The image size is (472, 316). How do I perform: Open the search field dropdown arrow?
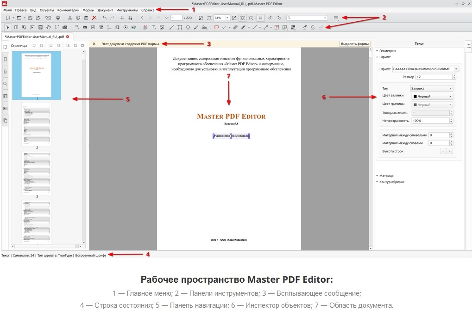(x=325, y=18)
